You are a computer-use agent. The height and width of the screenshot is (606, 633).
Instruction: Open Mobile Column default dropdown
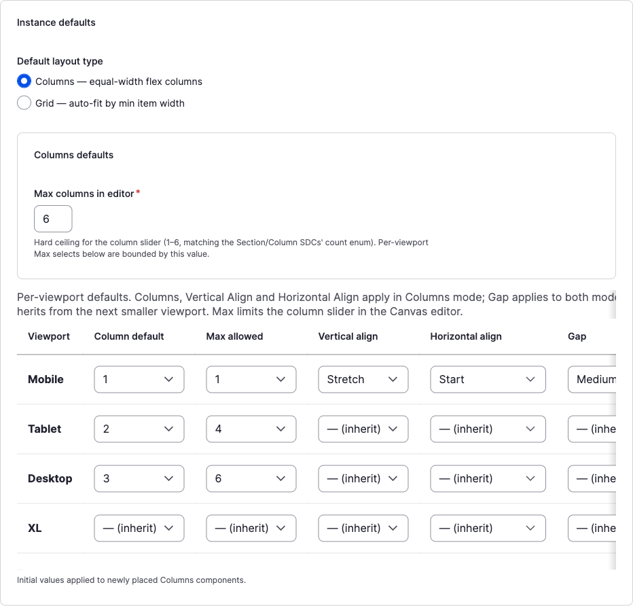pos(139,380)
